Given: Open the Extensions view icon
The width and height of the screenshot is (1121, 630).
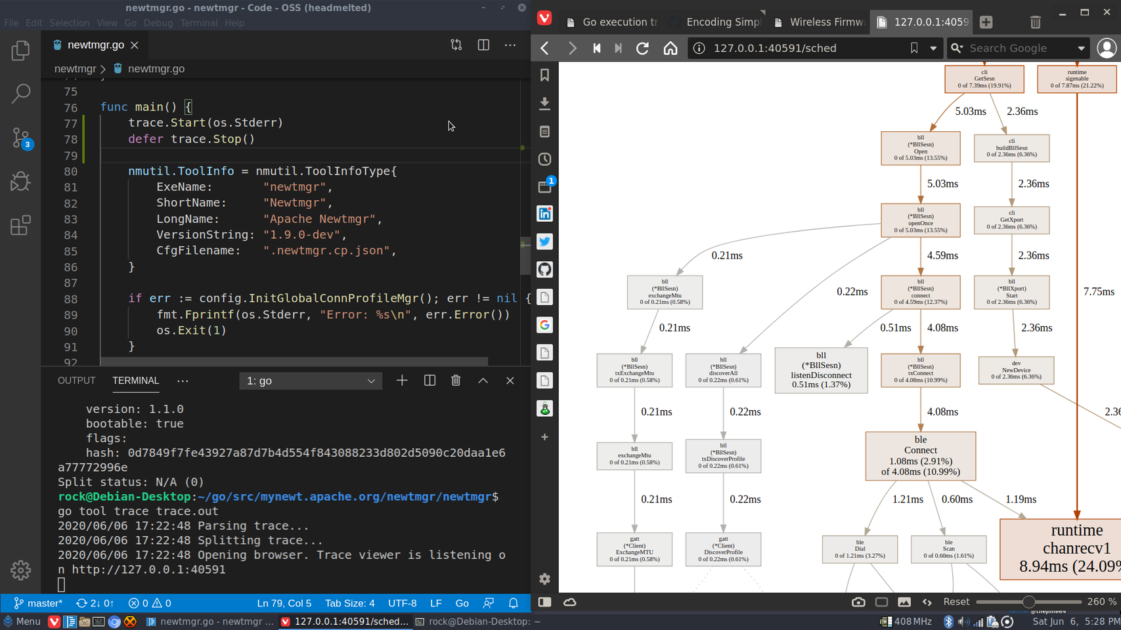Looking at the screenshot, I should [x=20, y=226].
